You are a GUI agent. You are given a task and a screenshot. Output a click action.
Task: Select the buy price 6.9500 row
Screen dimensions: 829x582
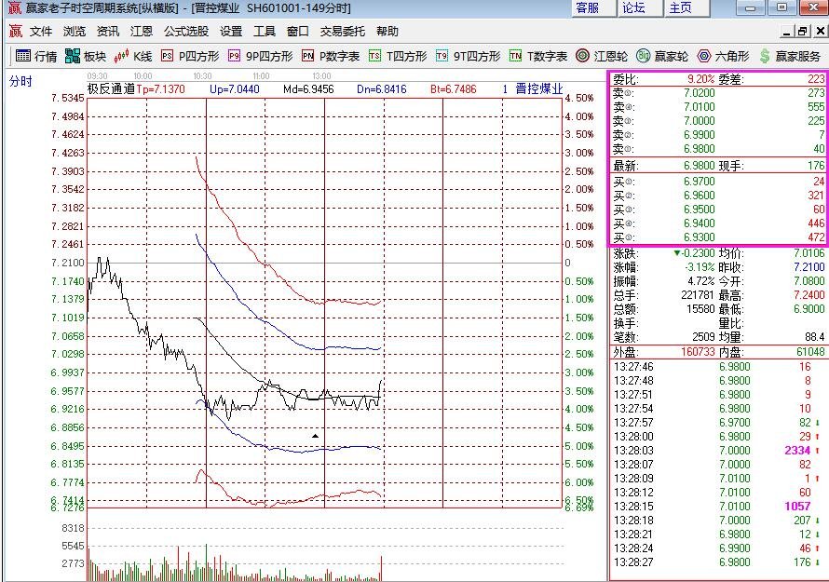click(x=718, y=210)
